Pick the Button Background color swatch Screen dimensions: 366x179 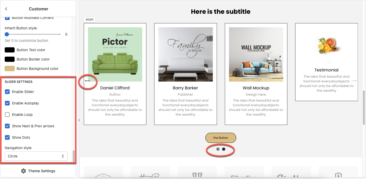[x=10, y=69]
